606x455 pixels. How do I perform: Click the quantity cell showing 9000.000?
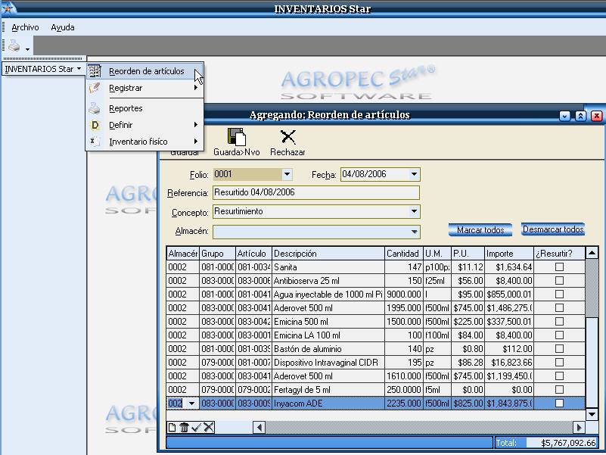pos(404,294)
